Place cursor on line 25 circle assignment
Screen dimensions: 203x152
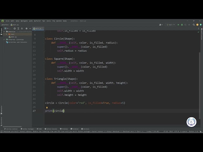[85, 103]
